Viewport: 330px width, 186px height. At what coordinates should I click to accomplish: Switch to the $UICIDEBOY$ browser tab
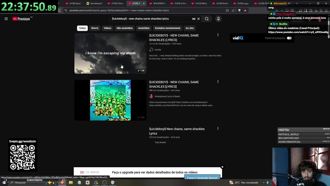click(157, 3)
